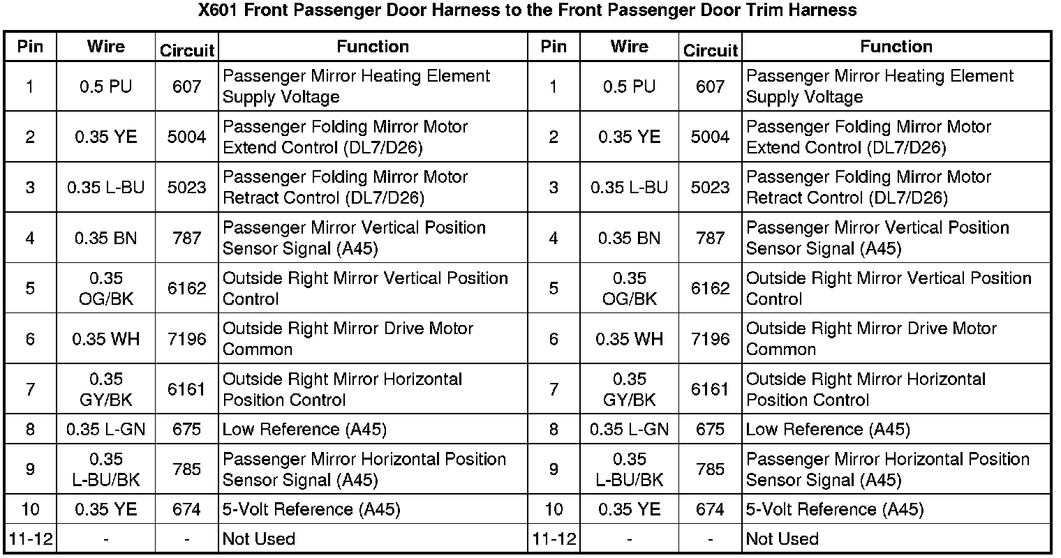
Task: Select circuit 607 cell in left table
Action: [x=186, y=86]
